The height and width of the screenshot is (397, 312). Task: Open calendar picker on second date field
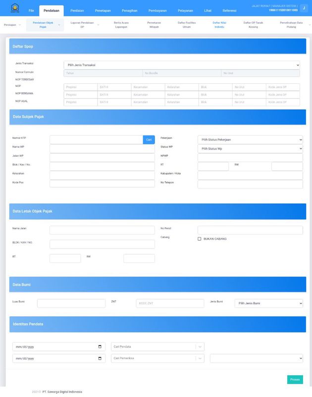[100, 358]
